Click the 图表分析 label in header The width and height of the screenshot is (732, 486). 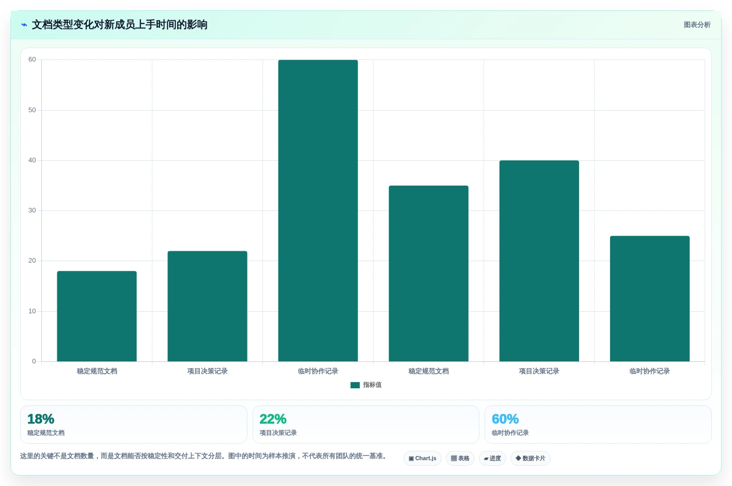coord(697,25)
